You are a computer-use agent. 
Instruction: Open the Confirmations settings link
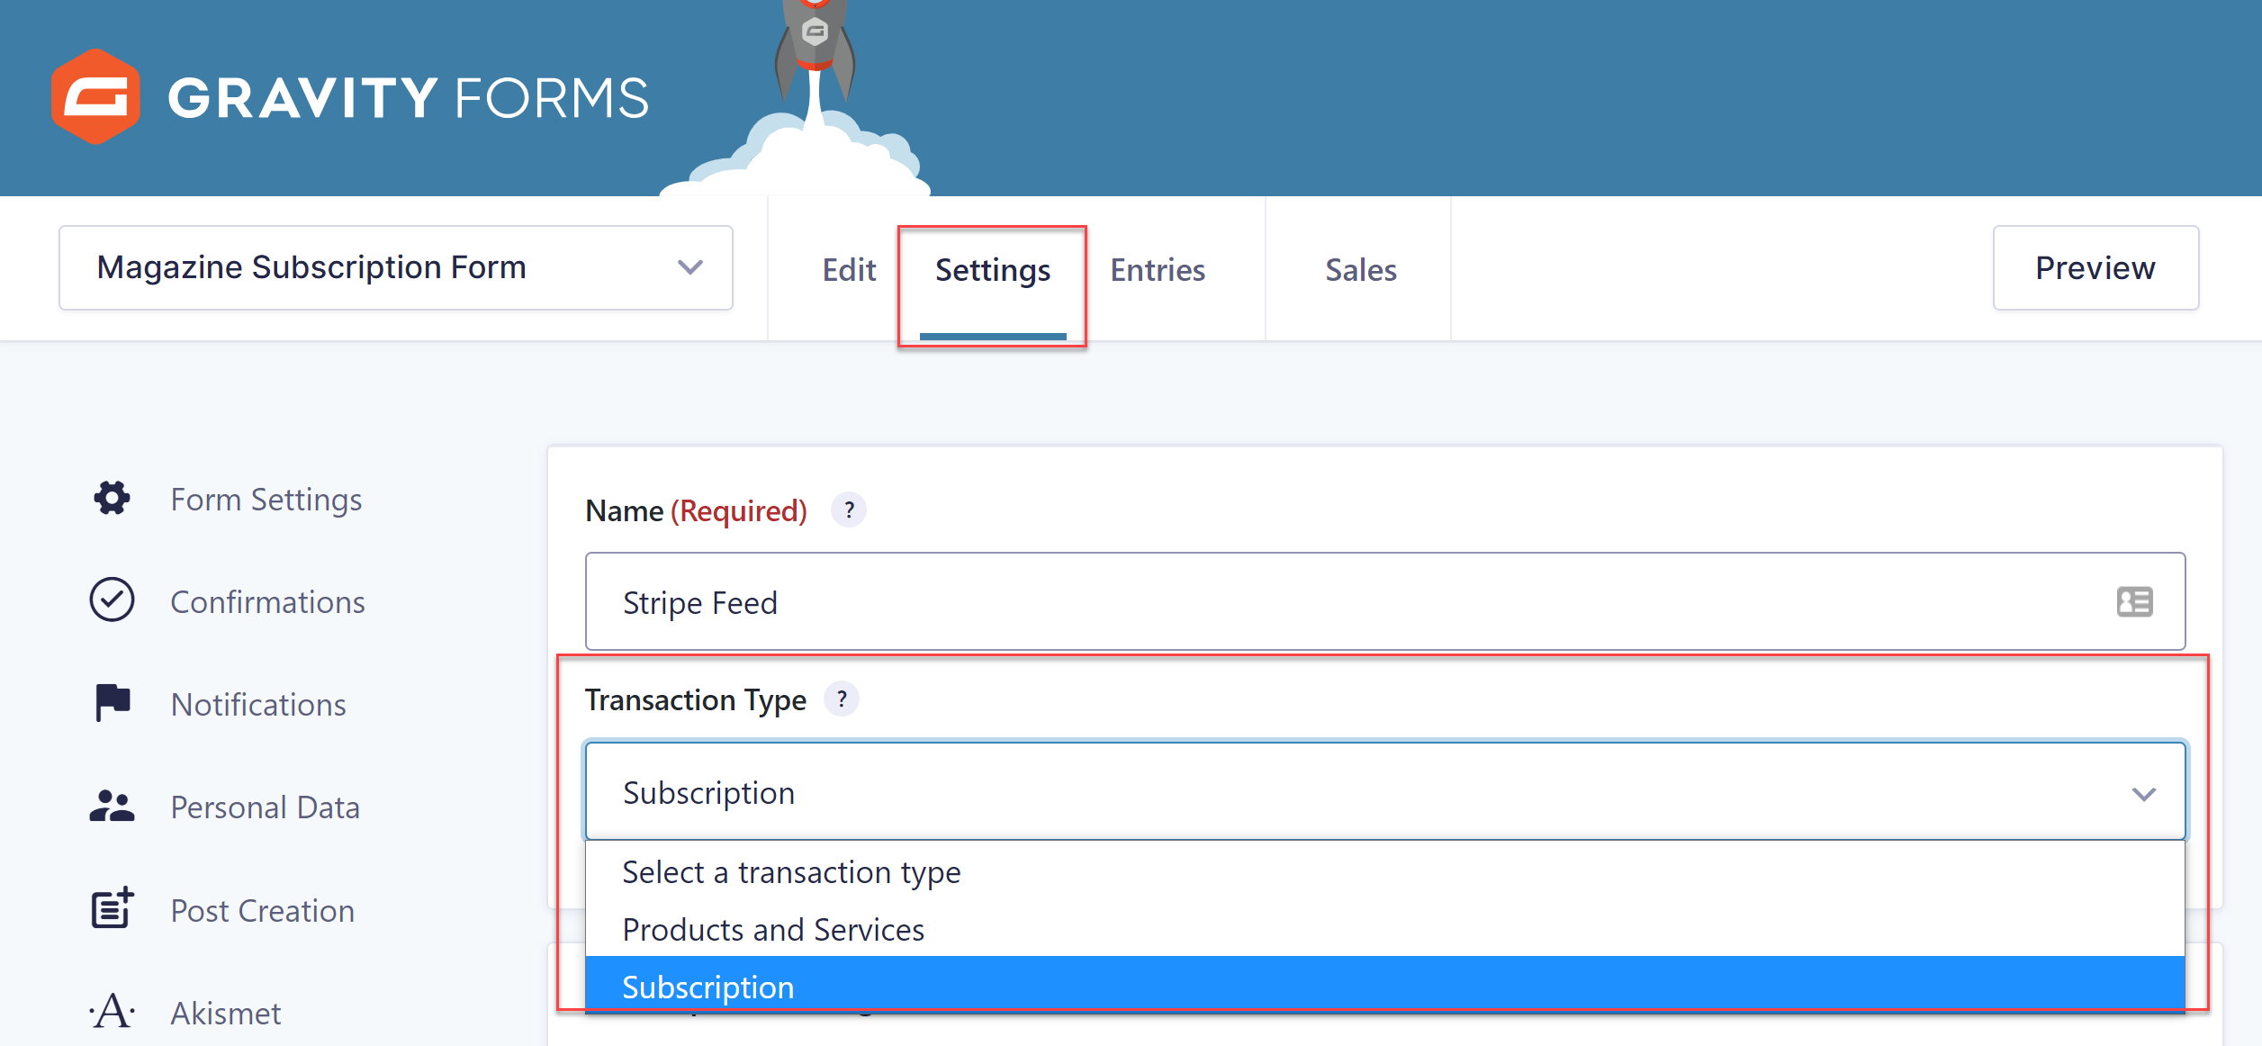[266, 600]
